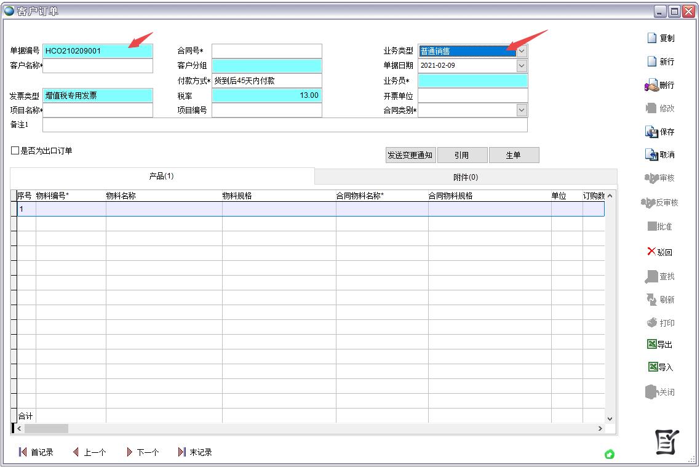The image size is (700, 467).
Task: Click the 发送变更通知 button
Action: point(410,154)
